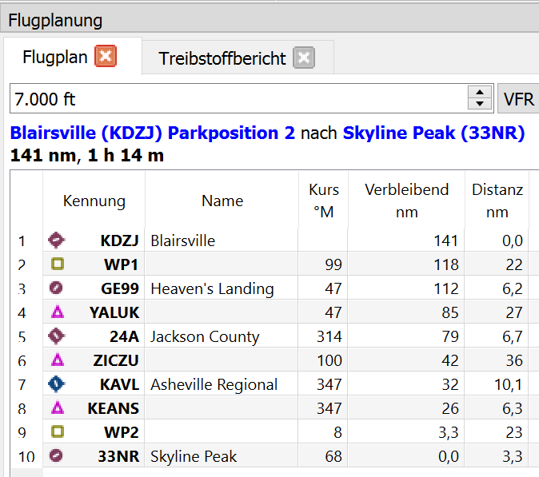The image size is (539, 477).
Task: Select the 33NR identifier cell
Action: coord(94,456)
